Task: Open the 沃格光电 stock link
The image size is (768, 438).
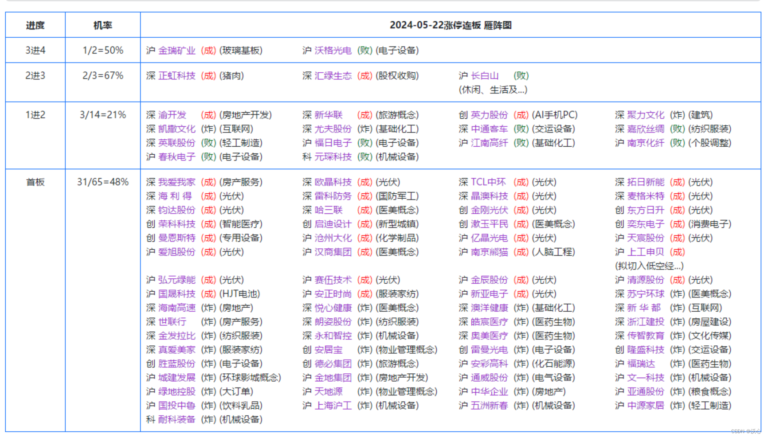Action: [333, 51]
